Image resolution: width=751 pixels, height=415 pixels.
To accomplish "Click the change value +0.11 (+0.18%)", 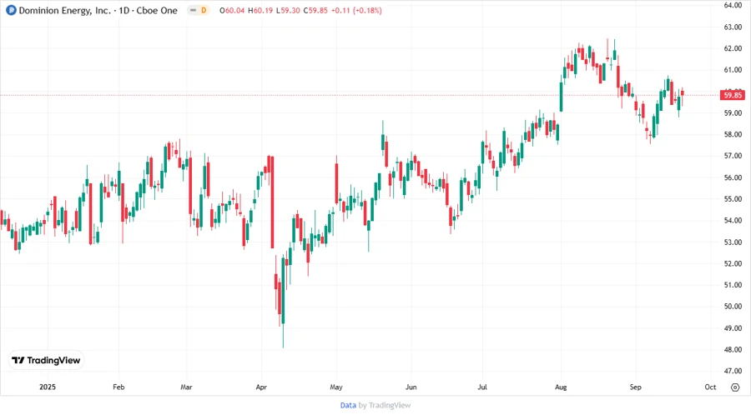I will 357,11.
